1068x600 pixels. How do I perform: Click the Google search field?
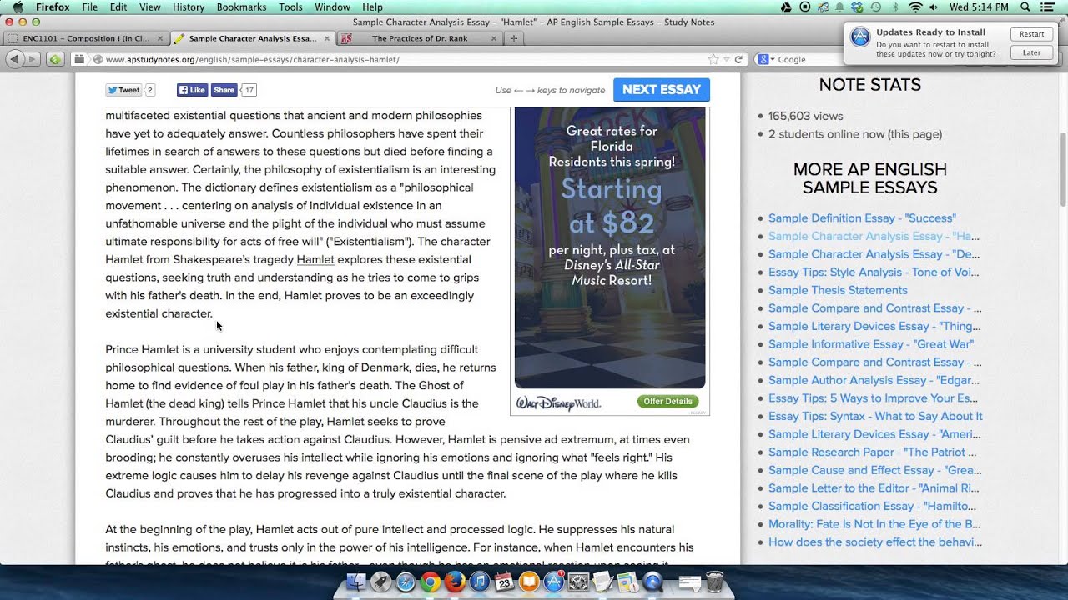tap(809, 60)
